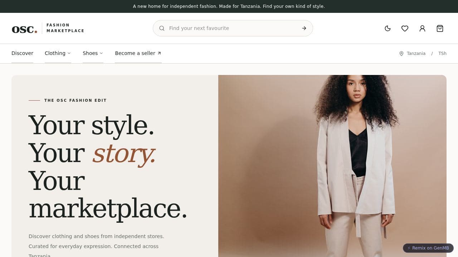Click the search magnifier icon
458x257 pixels.
tap(162, 28)
